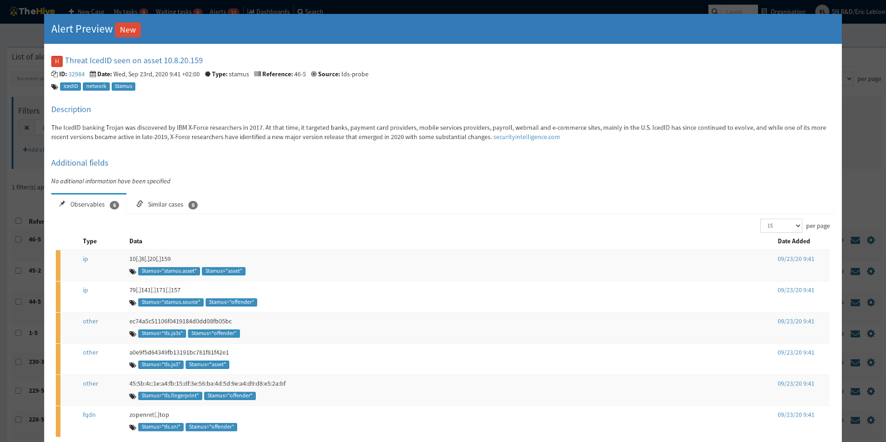Click the magnifier icon beside the CaseId field
Viewport: 886px width, 442px height.
coord(715,11)
